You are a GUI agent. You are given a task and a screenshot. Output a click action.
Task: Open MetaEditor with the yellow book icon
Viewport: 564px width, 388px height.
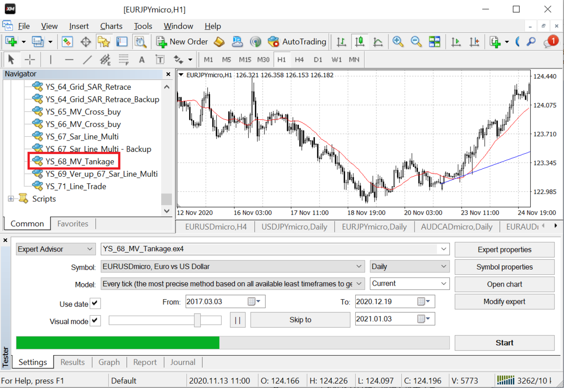(219, 42)
